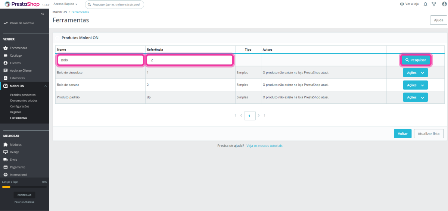Click Produto padrão product name

pyautogui.click(x=68, y=97)
